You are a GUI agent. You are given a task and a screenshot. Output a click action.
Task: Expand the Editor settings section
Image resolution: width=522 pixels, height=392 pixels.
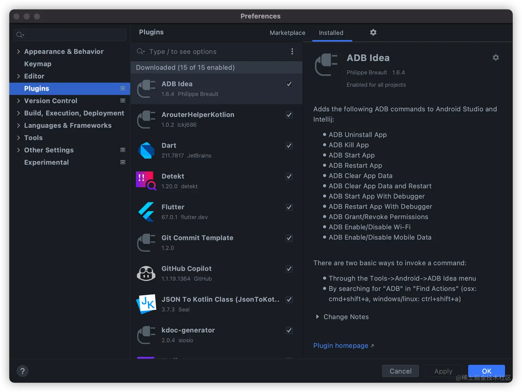click(x=18, y=76)
